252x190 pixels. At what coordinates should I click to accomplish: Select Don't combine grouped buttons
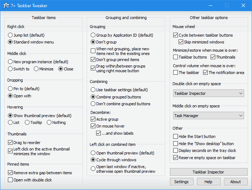[93, 104]
